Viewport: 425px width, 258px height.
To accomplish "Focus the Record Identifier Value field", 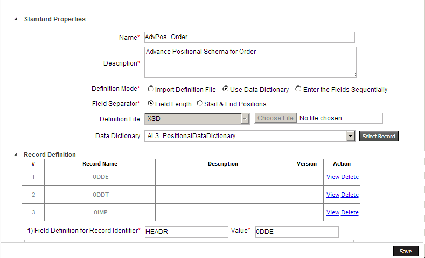I will click(x=296, y=232).
